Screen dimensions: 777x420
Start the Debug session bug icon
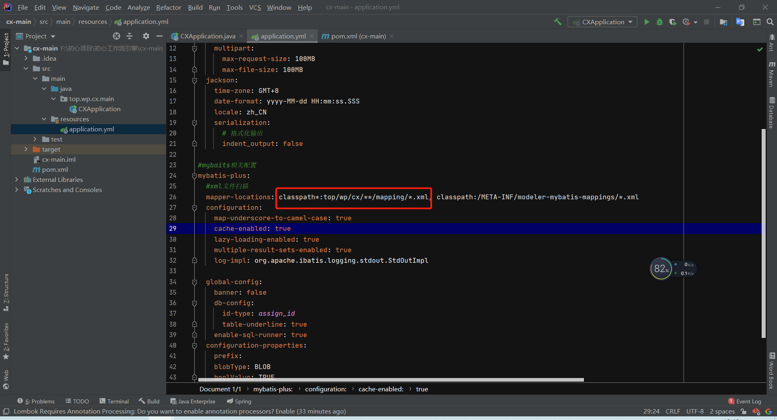click(660, 22)
